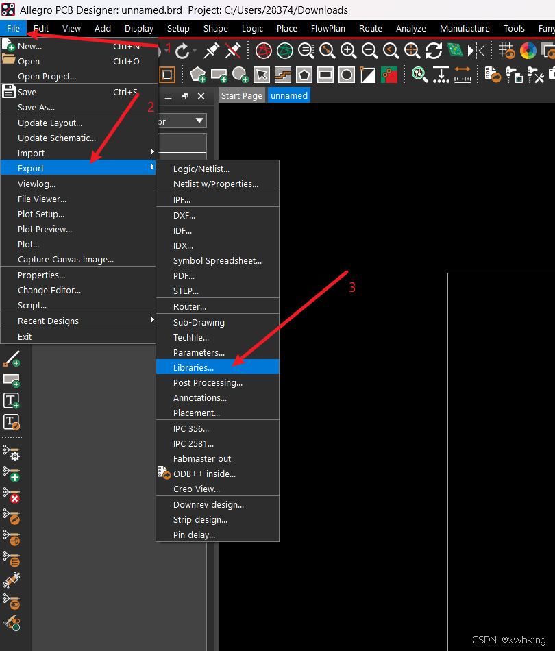Select the Export menu entry
Viewport: 555px width, 651px height.
[x=79, y=168]
